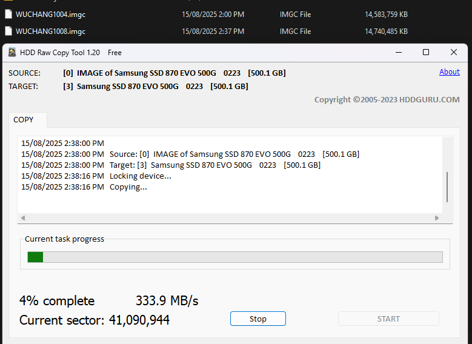Select the WUCHANG1008.imgc file icon

pos(8,31)
